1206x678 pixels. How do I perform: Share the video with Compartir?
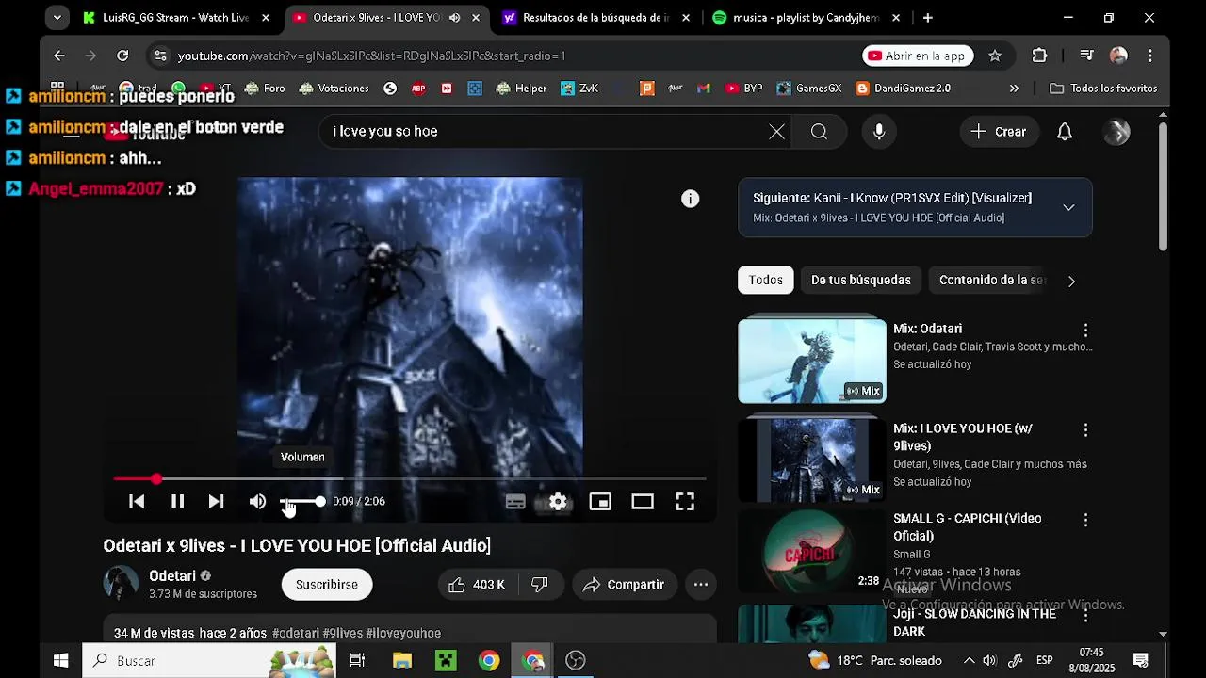625,585
